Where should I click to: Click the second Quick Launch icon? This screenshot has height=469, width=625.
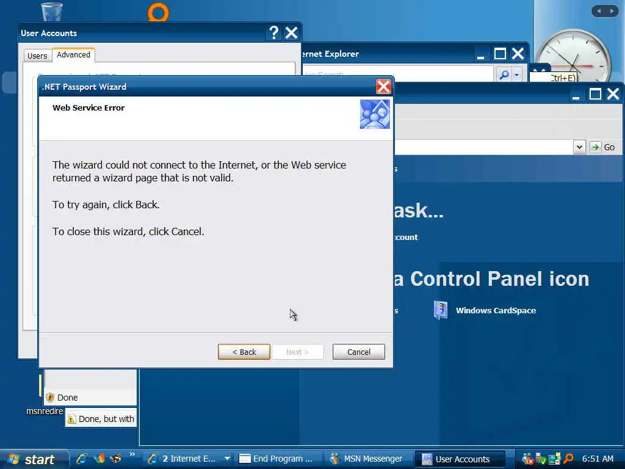click(99, 459)
